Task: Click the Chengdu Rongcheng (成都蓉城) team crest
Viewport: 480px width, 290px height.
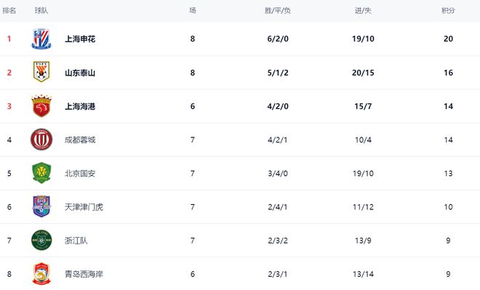Action: coord(41,140)
